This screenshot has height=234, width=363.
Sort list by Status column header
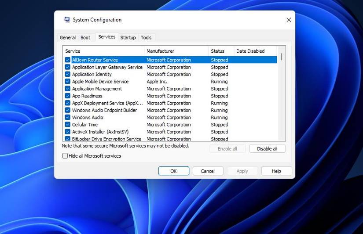(x=221, y=51)
